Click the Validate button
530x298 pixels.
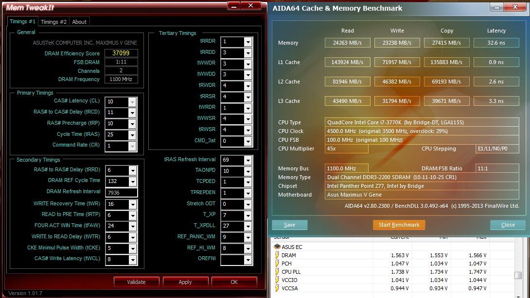[x=136, y=282]
